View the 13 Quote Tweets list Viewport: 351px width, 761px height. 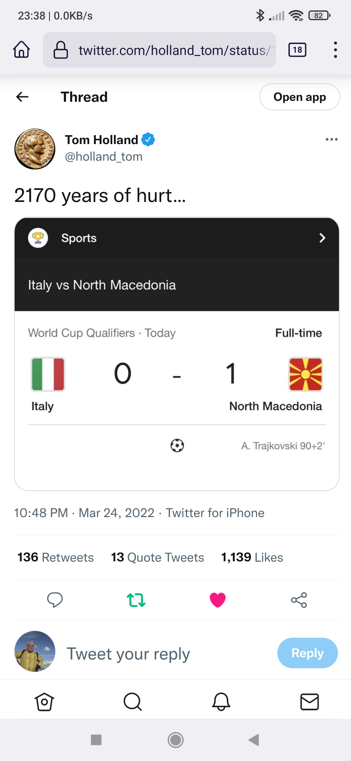158,557
